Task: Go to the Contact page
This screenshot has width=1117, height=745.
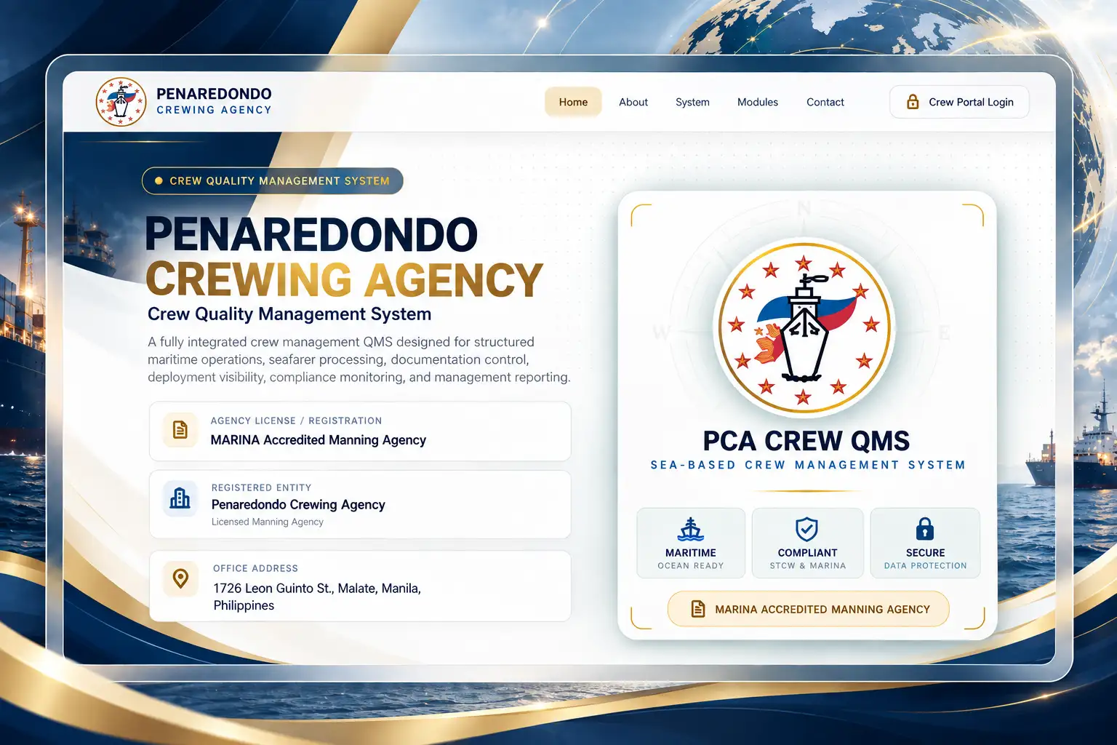Action: (825, 102)
